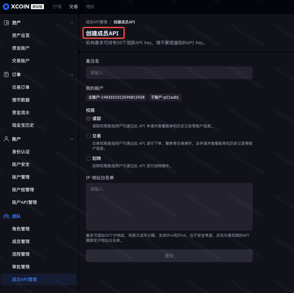The width and height of the screenshot is (294, 293).
Task: Open the 行情 top menu
Action: [57, 7]
